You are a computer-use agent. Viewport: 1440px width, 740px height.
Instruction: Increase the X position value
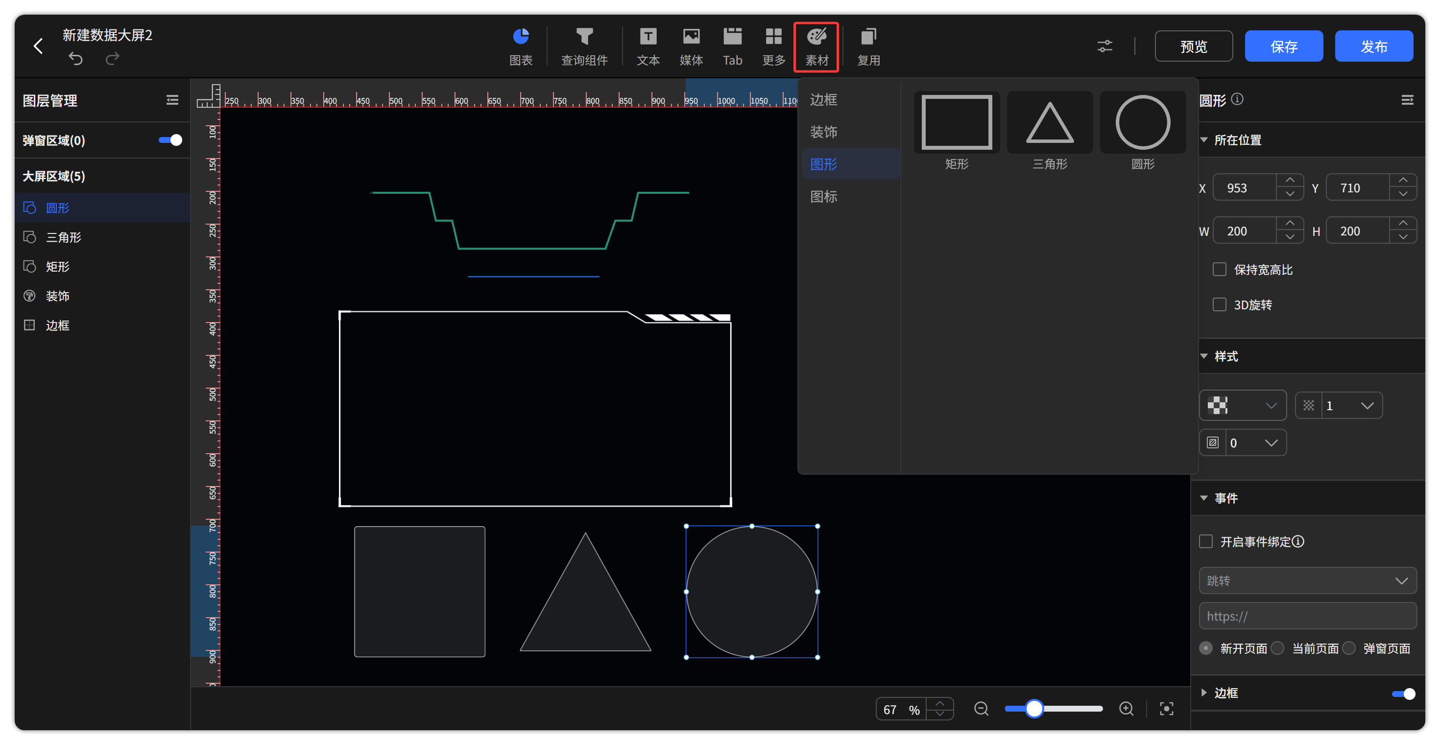point(1290,181)
